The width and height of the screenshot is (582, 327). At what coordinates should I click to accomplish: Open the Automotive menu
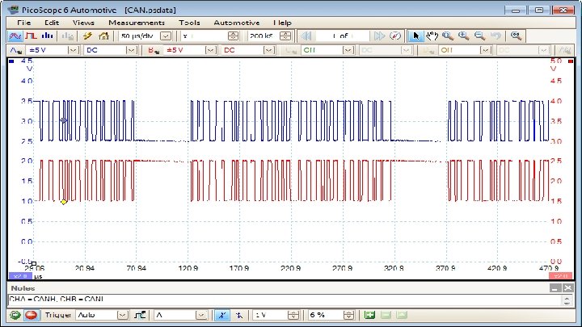point(237,23)
